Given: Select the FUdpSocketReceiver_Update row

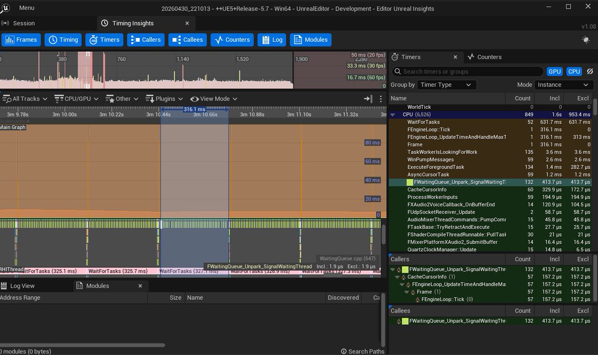Looking at the screenshot, I should click(x=491, y=212).
